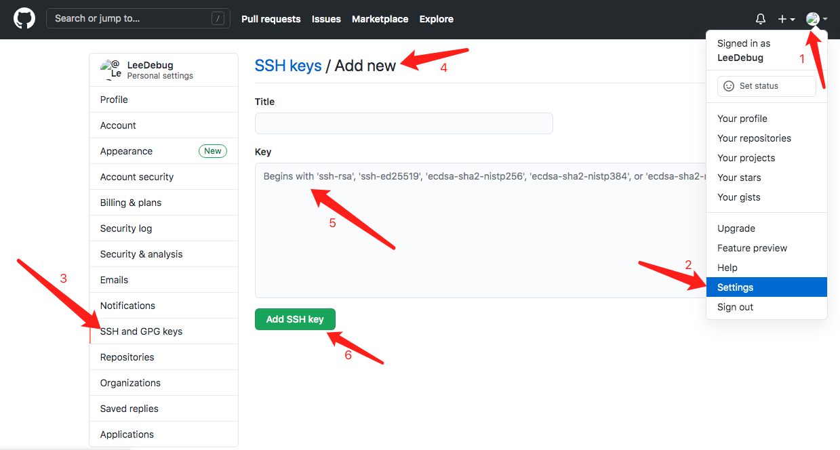
Task: Select Upgrade in the user menu
Action: click(767, 228)
